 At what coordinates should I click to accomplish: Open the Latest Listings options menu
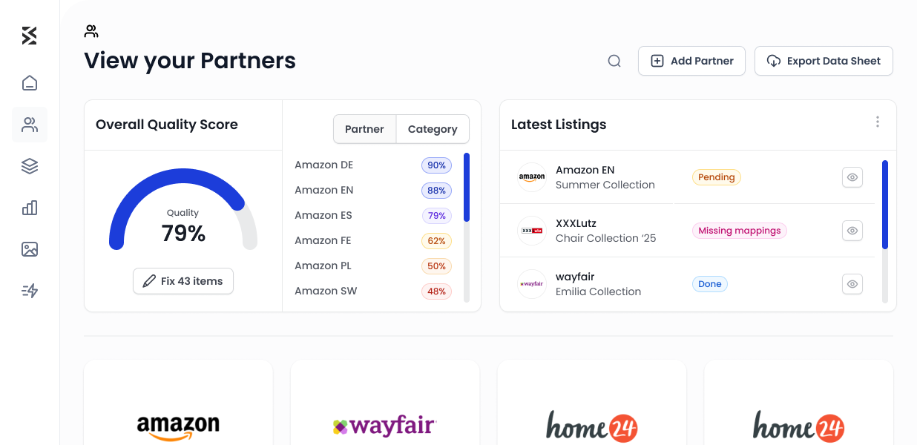point(878,122)
